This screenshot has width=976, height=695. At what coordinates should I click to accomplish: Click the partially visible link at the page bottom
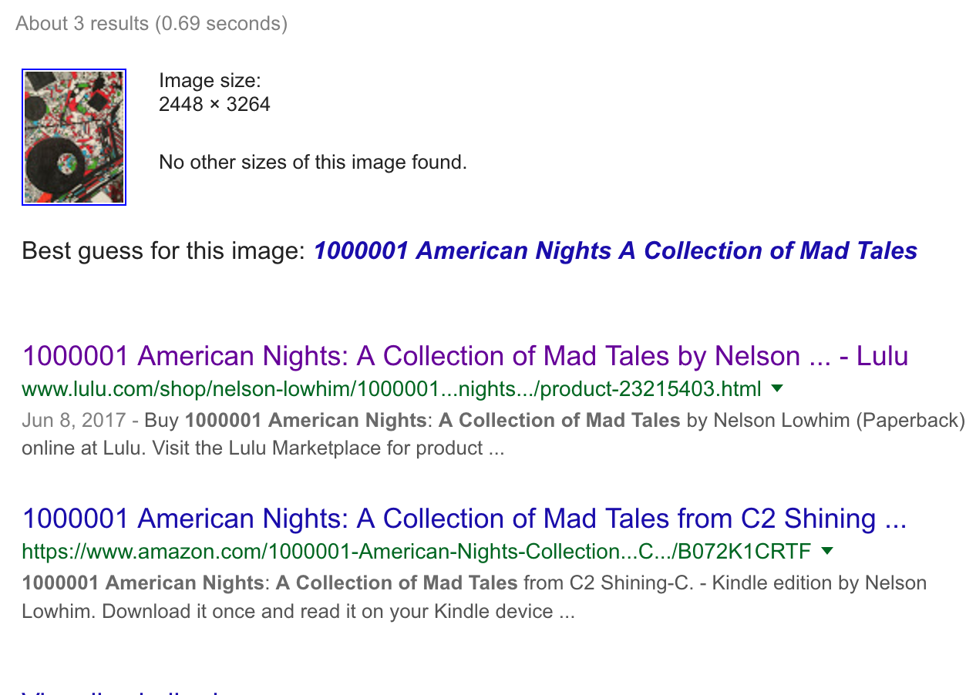click(x=119, y=690)
